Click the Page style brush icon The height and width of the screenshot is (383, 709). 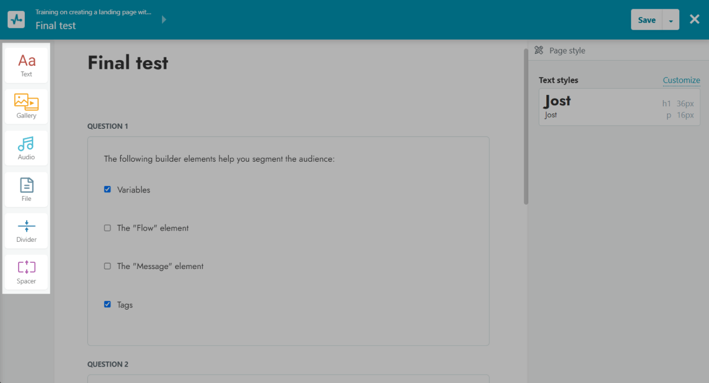click(x=539, y=50)
